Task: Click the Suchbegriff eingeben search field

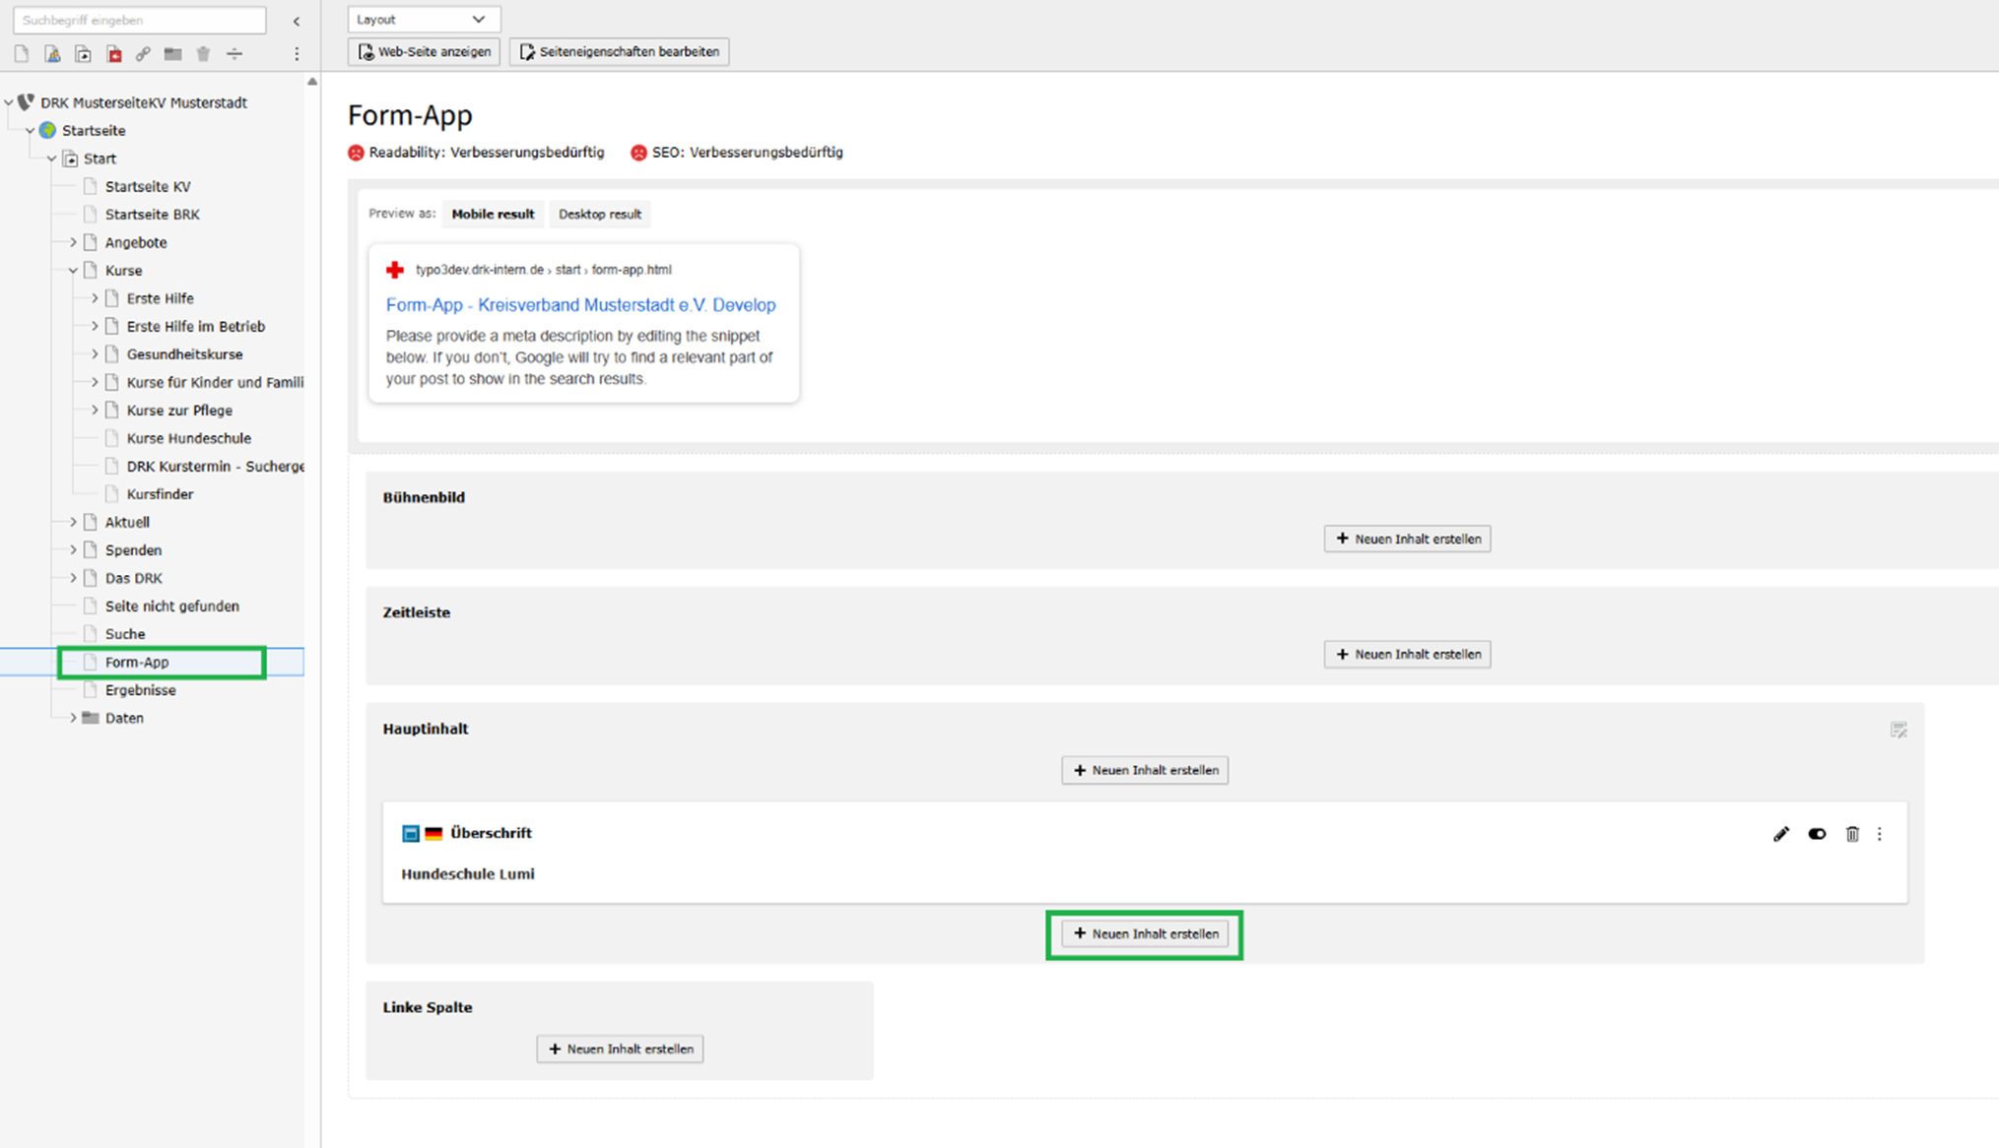Action: tap(139, 20)
